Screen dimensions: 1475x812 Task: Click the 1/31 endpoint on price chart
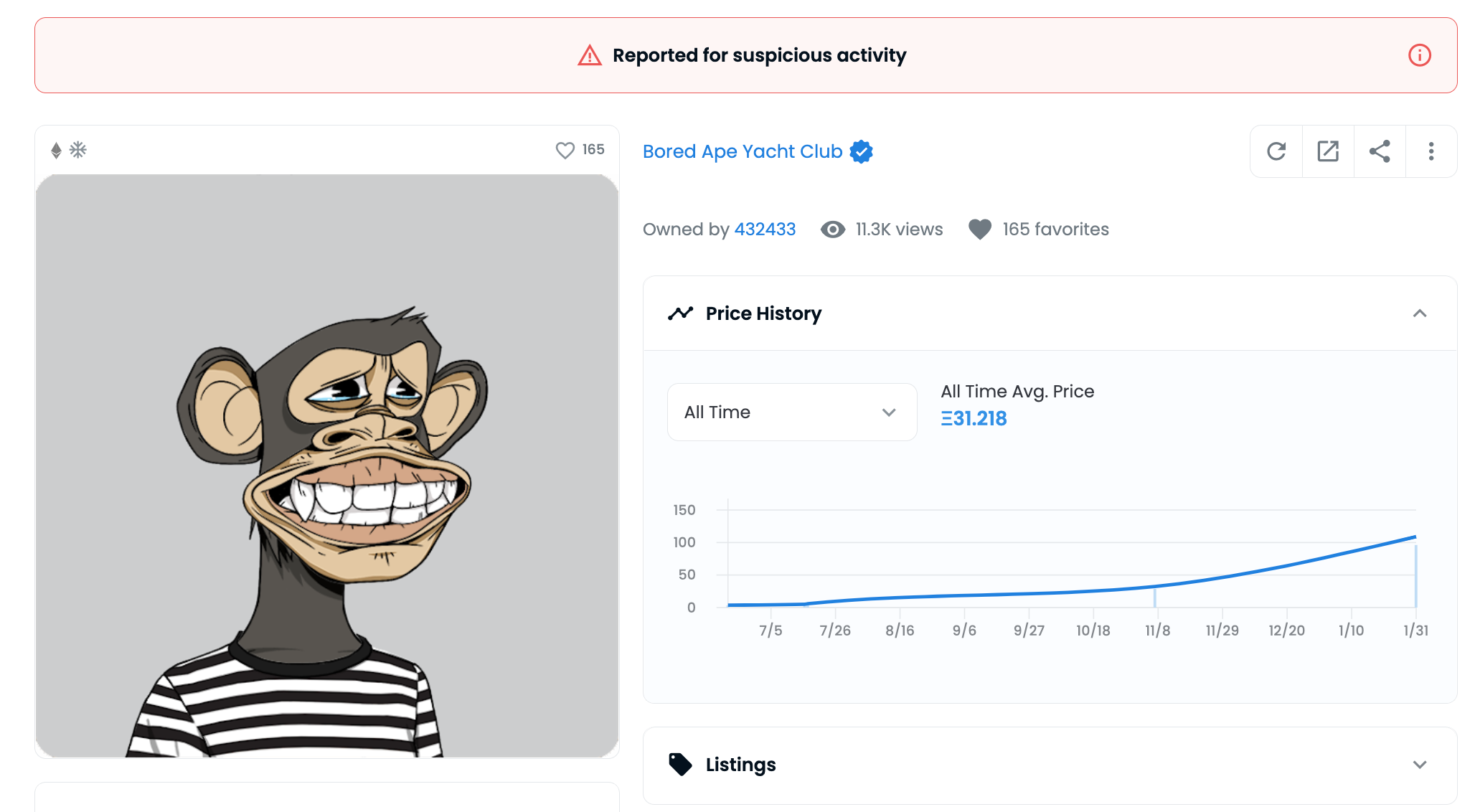click(x=1415, y=537)
